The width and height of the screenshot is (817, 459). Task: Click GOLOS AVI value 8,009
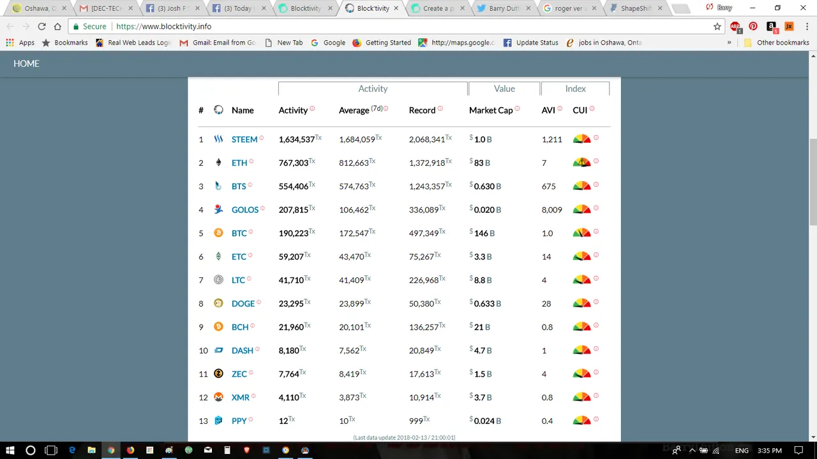(x=551, y=209)
